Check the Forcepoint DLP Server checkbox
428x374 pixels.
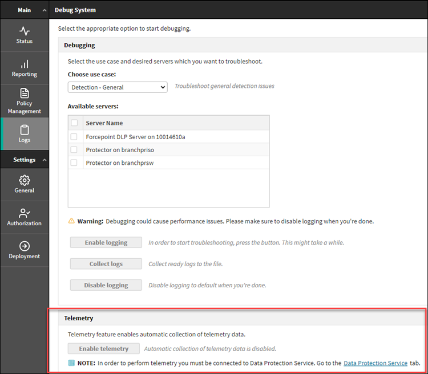pyautogui.click(x=74, y=137)
